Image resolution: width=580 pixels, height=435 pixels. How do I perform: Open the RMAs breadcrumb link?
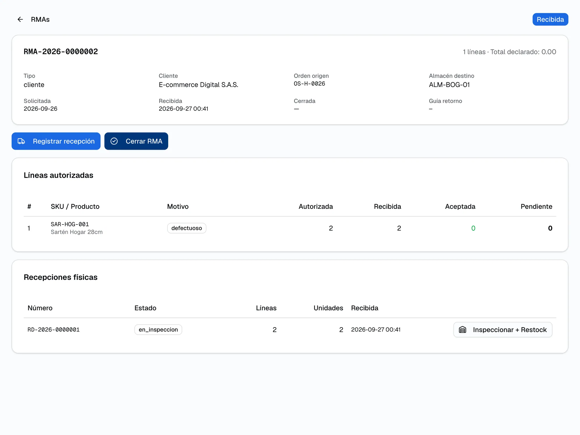[x=40, y=19]
